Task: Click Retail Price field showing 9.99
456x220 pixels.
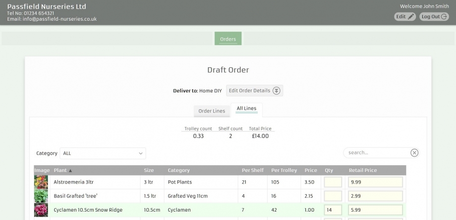Action: pyautogui.click(x=375, y=182)
